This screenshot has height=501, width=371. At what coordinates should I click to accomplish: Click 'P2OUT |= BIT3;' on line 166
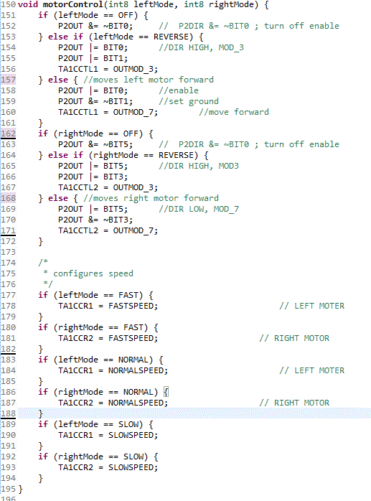(93, 177)
